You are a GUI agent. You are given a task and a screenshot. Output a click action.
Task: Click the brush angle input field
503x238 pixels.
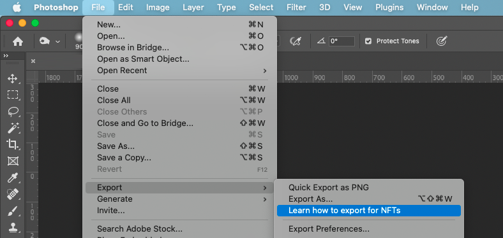342,41
